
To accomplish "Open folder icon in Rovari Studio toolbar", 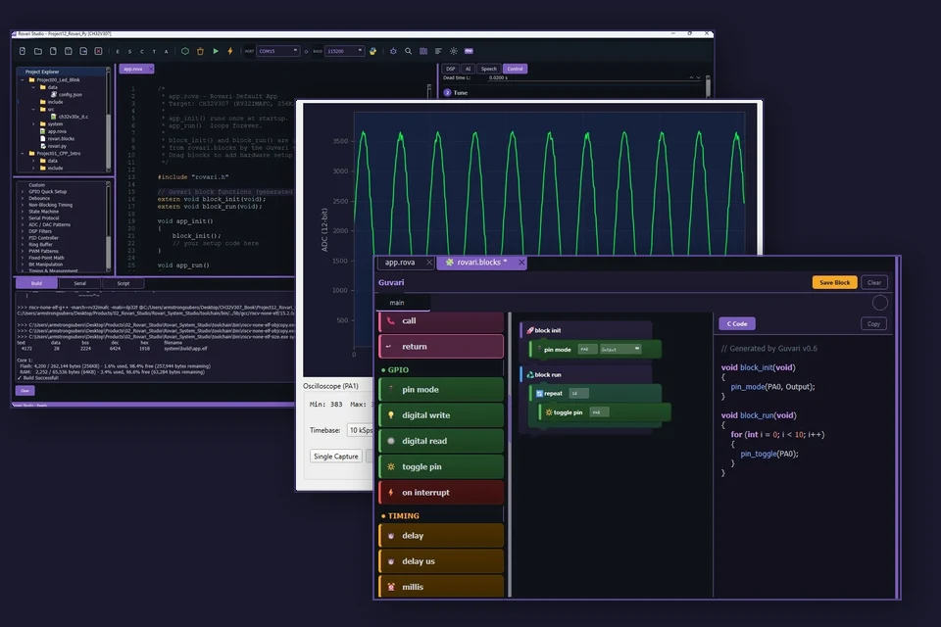I will [x=38, y=52].
